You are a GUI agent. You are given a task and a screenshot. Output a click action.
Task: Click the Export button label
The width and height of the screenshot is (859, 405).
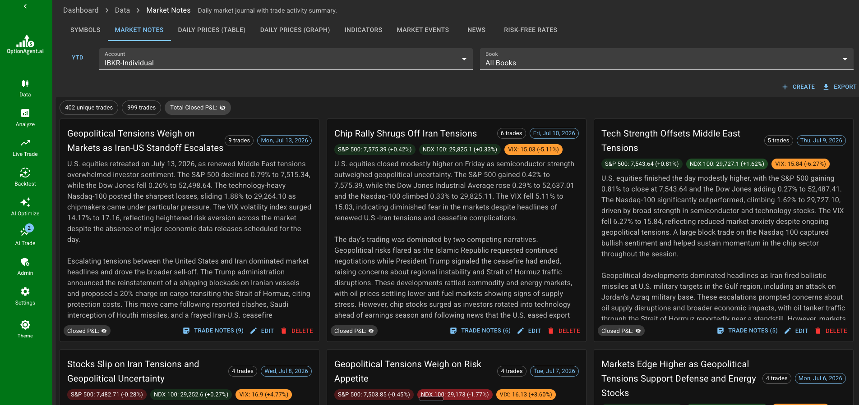click(x=845, y=87)
